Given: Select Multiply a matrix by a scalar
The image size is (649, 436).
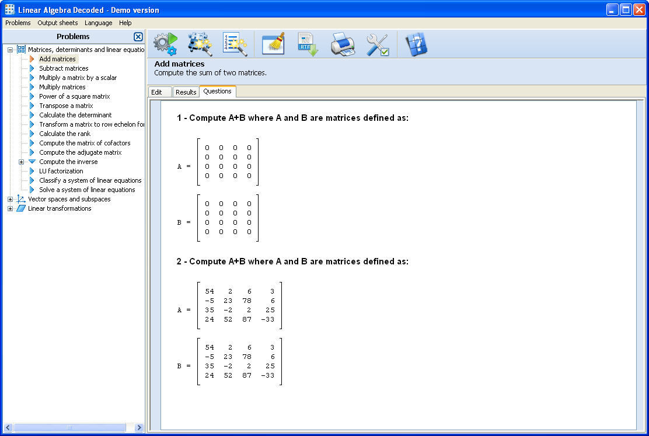Looking at the screenshot, I should [78, 78].
